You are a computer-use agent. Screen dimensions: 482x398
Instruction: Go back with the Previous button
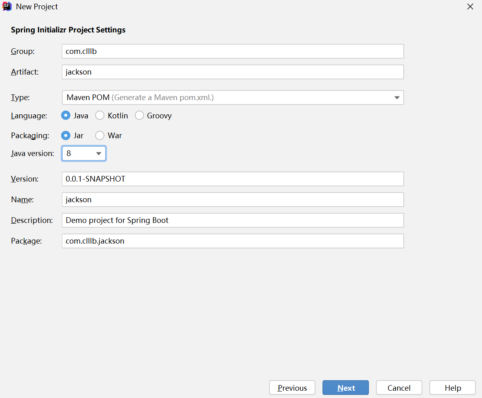[x=292, y=387]
